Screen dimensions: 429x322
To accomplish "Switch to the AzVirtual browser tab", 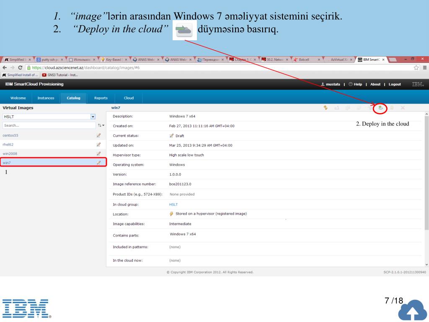I will [339, 60].
